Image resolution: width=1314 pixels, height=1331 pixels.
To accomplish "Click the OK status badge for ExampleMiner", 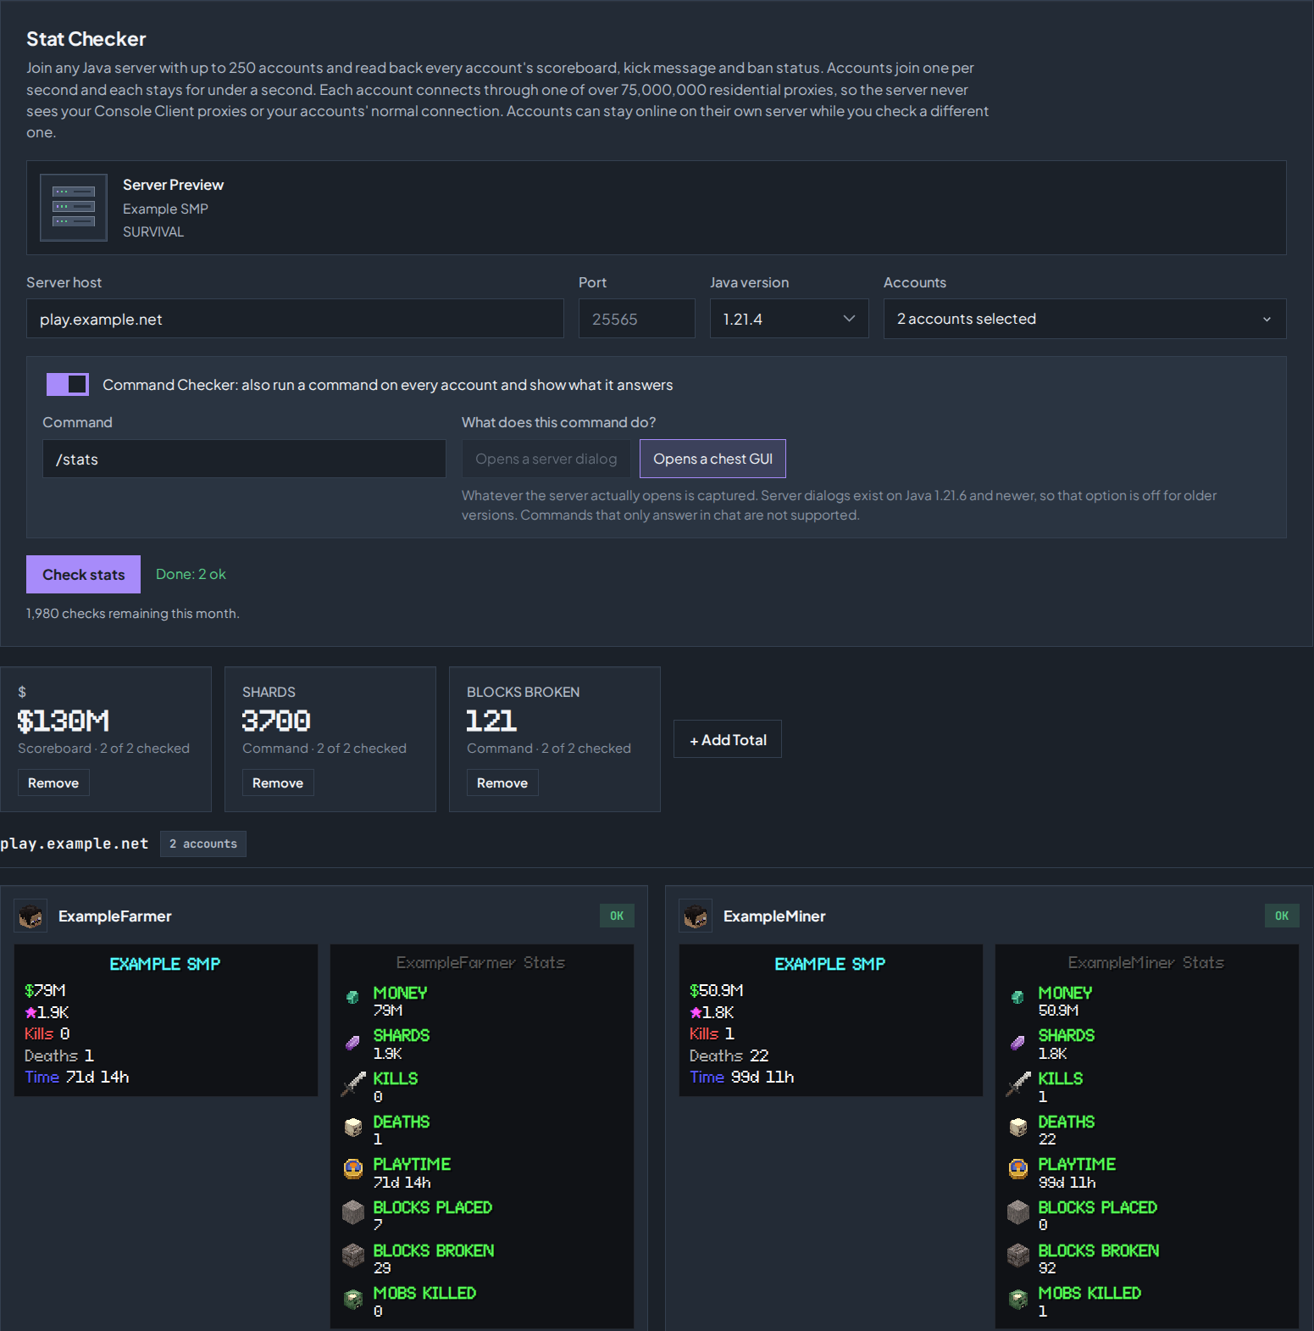I will (x=1282, y=916).
